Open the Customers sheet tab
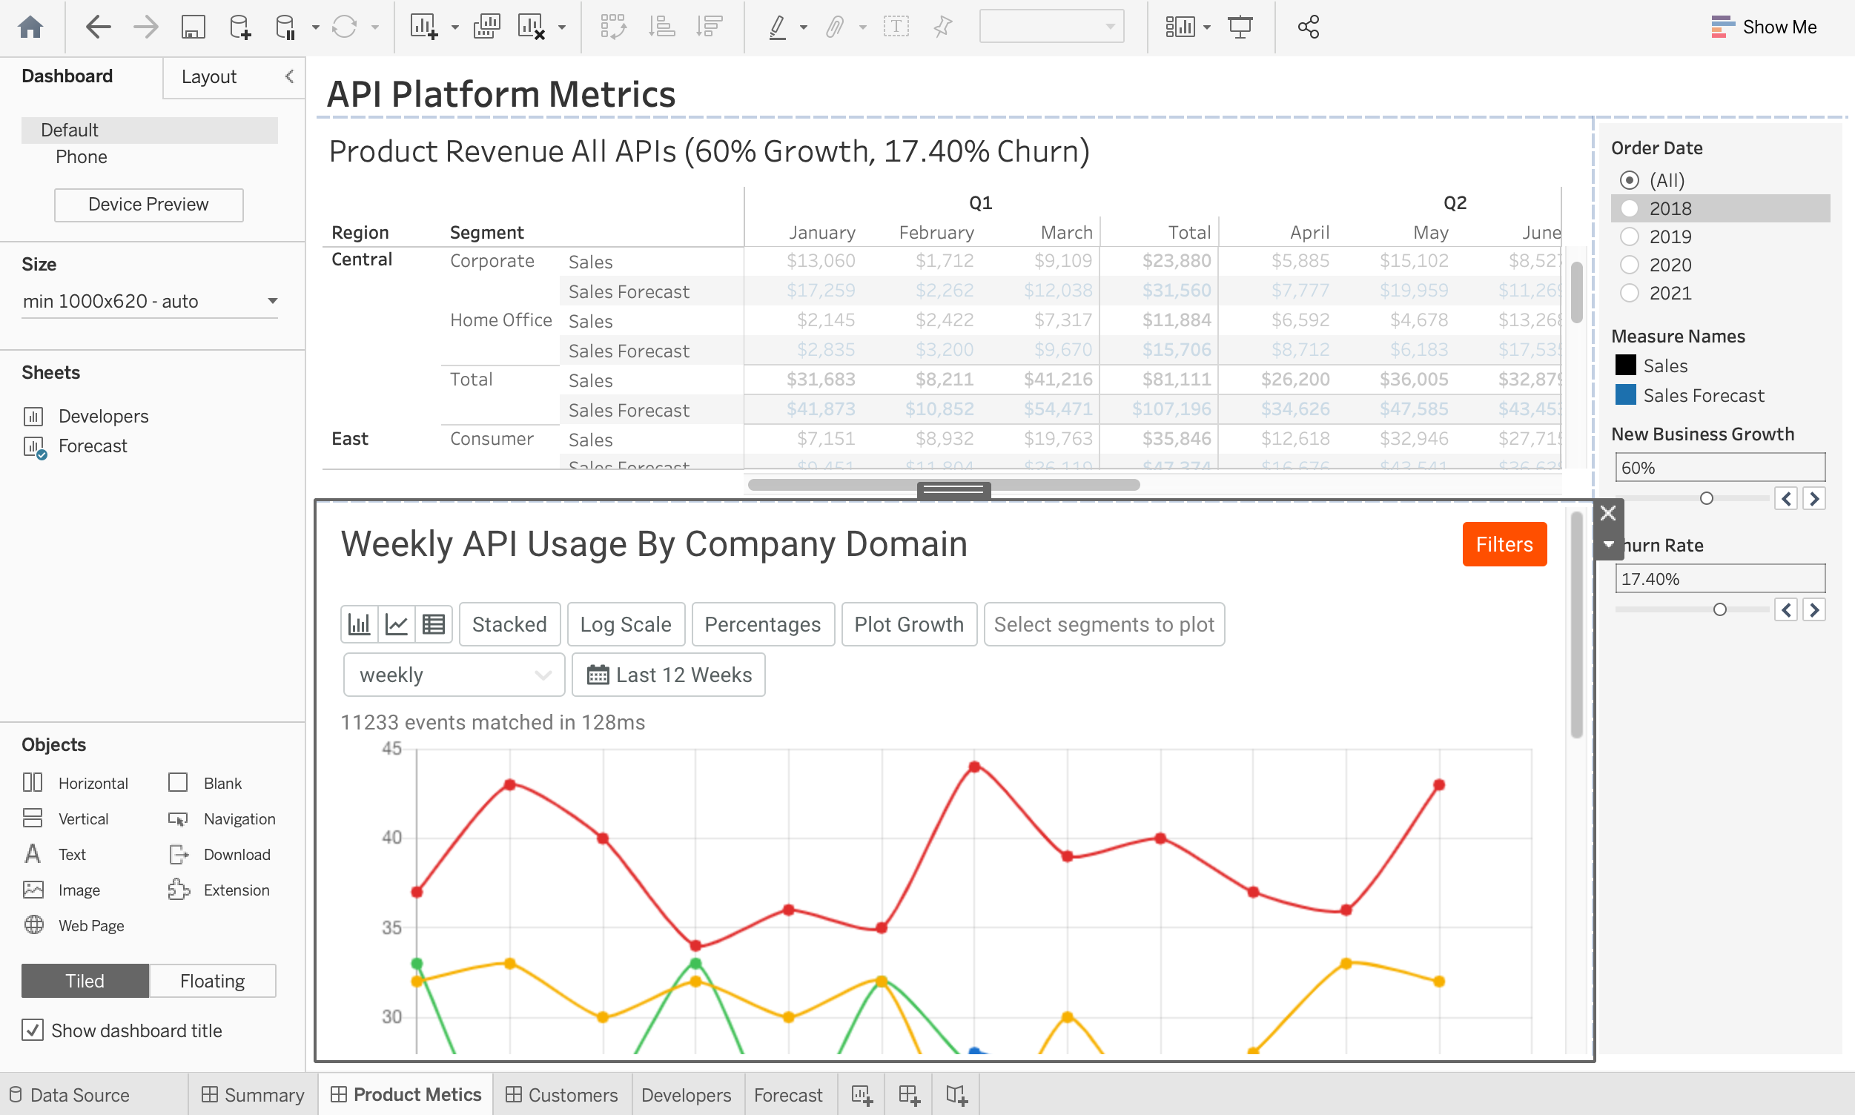1855x1115 pixels. pos(561,1095)
